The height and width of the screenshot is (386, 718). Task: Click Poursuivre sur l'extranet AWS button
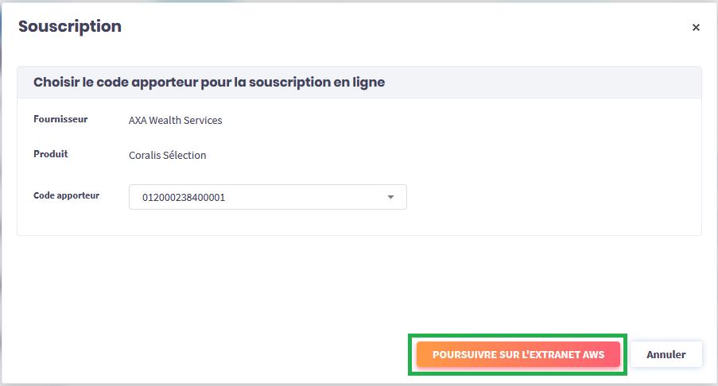(x=518, y=354)
